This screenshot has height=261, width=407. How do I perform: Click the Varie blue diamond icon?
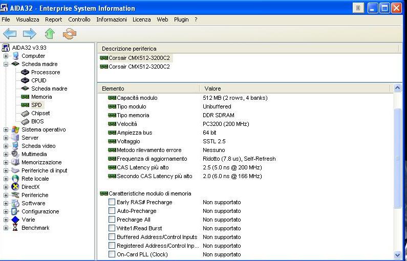click(x=15, y=220)
